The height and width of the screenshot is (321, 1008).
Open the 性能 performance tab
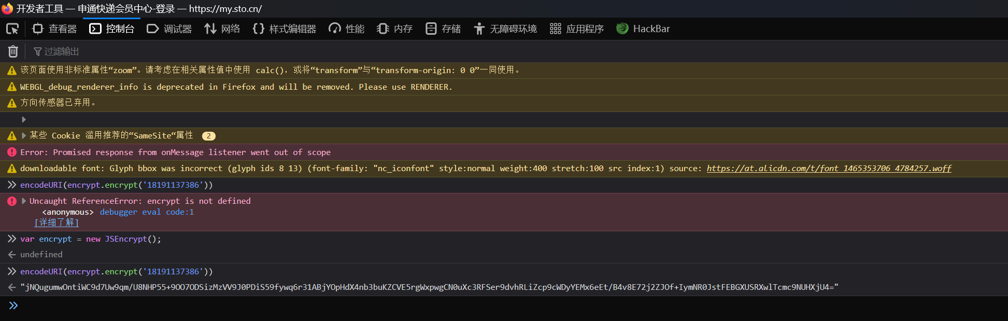[347, 29]
